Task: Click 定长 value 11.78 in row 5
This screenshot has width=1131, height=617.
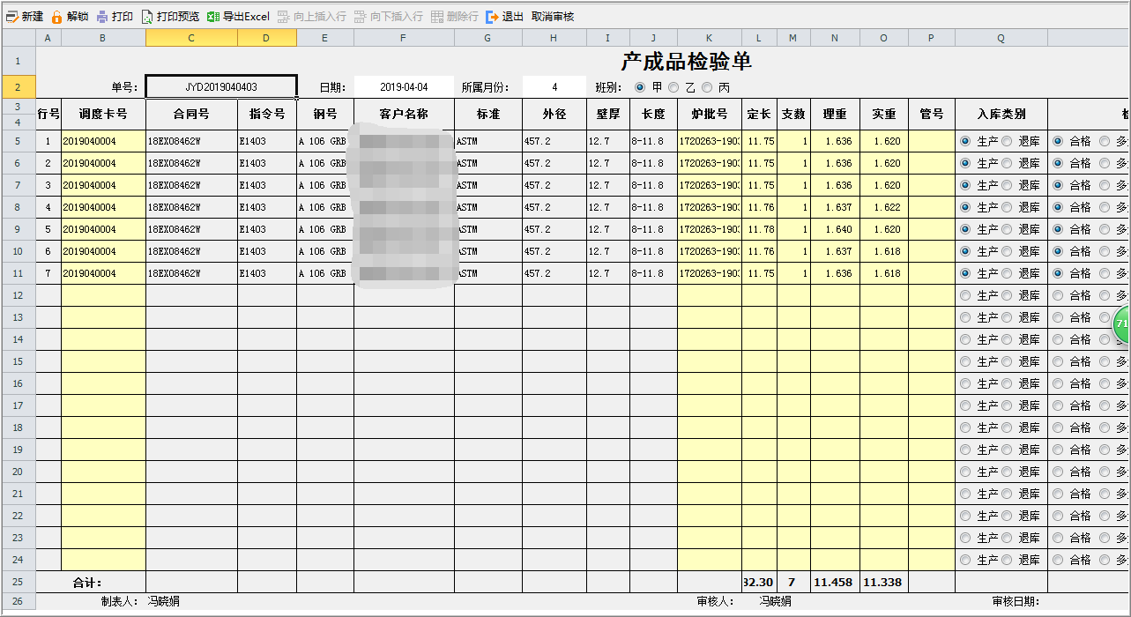Action: click(x=759, y=229)
